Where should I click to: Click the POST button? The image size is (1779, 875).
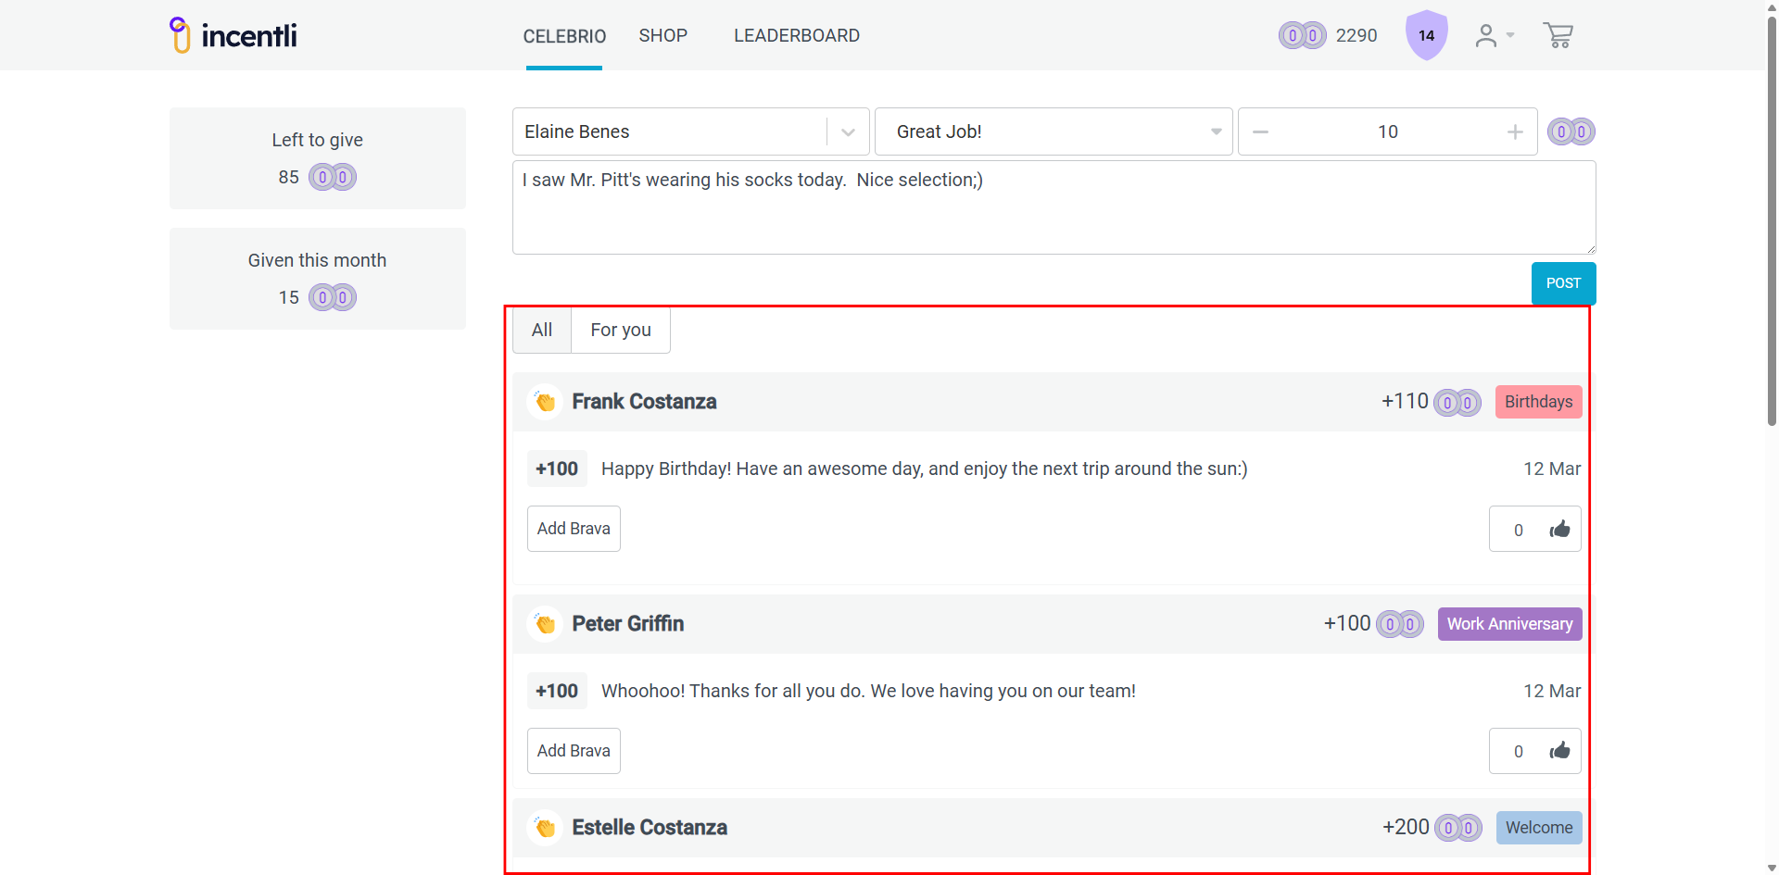(1563, 283)
